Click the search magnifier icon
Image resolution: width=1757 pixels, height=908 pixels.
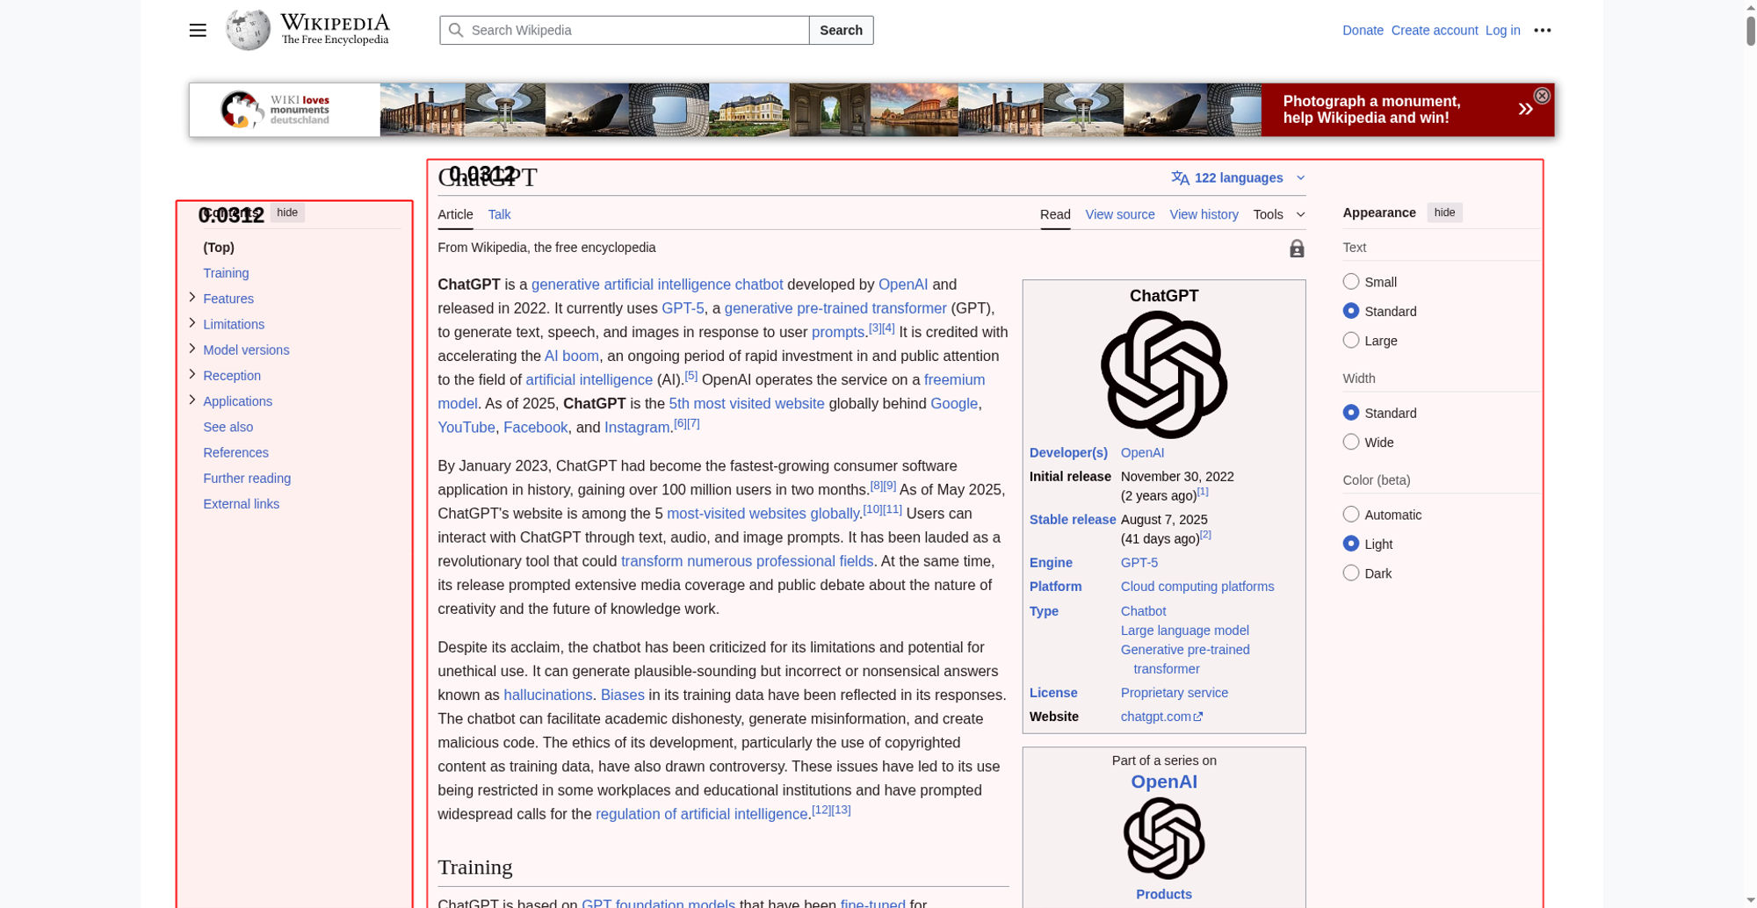(x=456, y=30)
